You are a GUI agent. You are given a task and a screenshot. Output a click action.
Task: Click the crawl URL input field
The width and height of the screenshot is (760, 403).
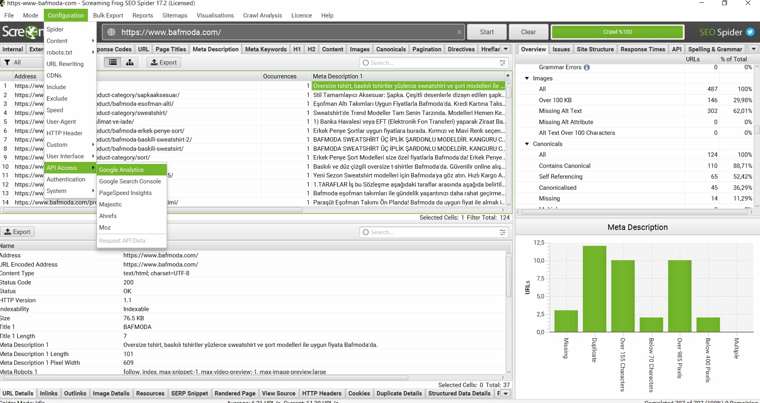(283, 32)
